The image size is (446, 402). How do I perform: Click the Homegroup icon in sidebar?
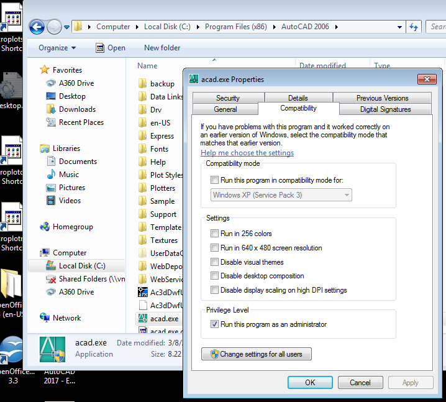point(45,227)
